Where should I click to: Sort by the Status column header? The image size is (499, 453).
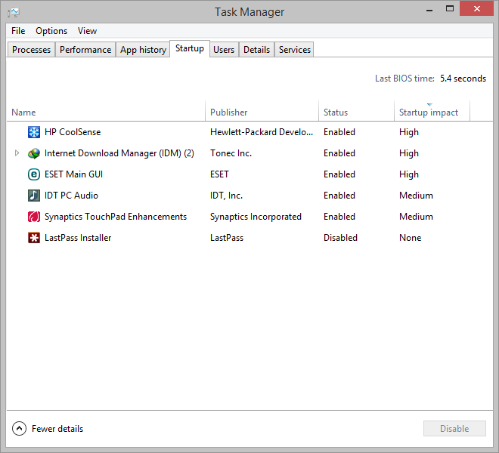tap(356, 112)
